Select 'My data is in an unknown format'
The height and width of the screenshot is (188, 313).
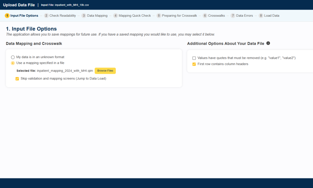coord(13,57)
